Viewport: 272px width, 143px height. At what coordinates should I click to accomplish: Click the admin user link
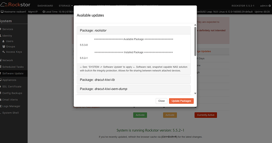(x=264, y=6)
